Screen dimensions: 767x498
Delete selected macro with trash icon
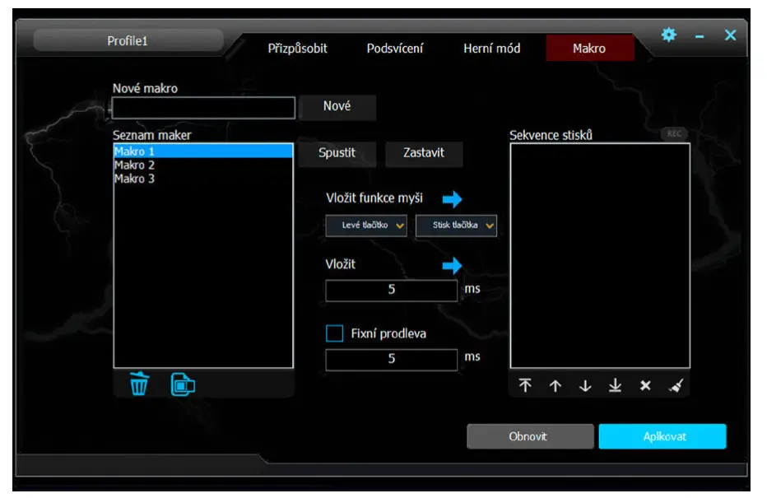[x=139, y=384]
